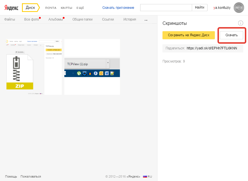The width and height of the screenshot is (248, 181).
Task: Click the Скачать приложение link
Action: pyautogui.click(x=118, y=8)
